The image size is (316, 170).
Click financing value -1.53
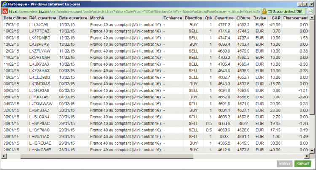[x=303, y=38]
